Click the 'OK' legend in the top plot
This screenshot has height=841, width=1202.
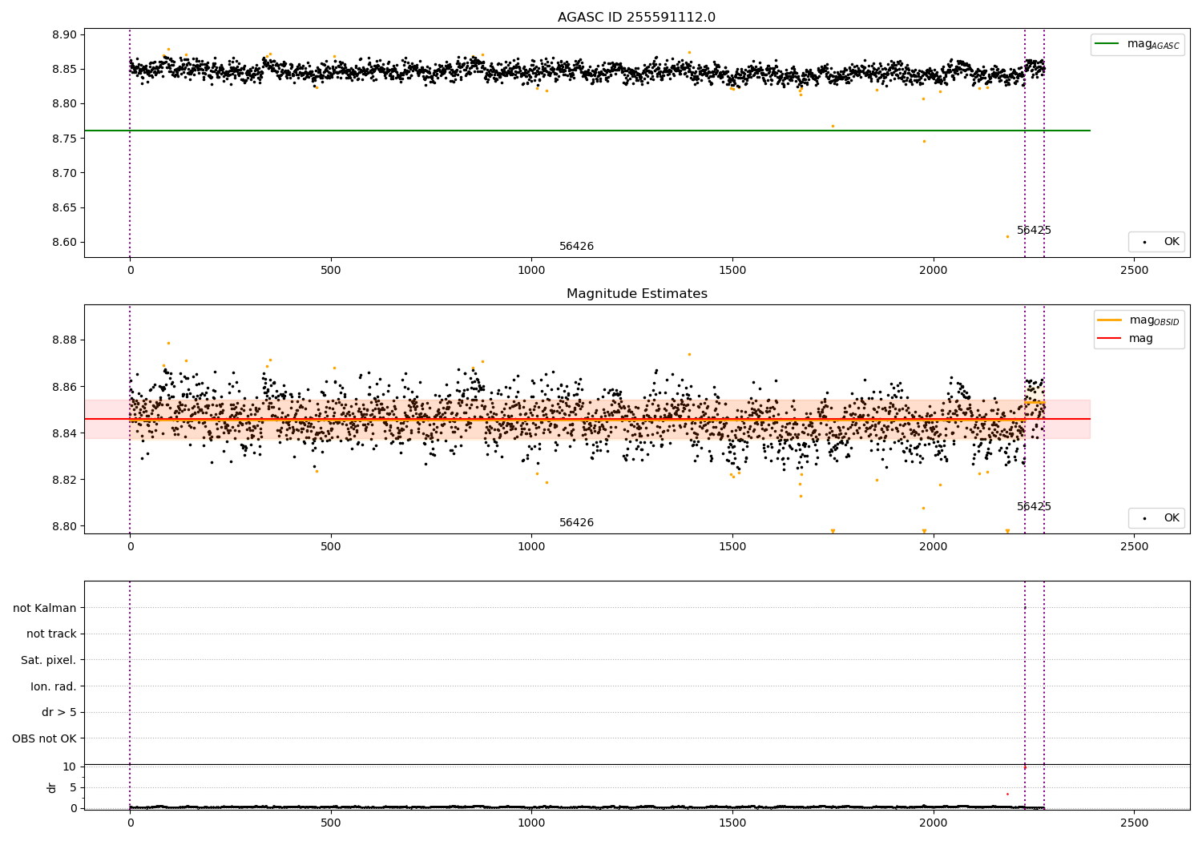pos(1158,242)
